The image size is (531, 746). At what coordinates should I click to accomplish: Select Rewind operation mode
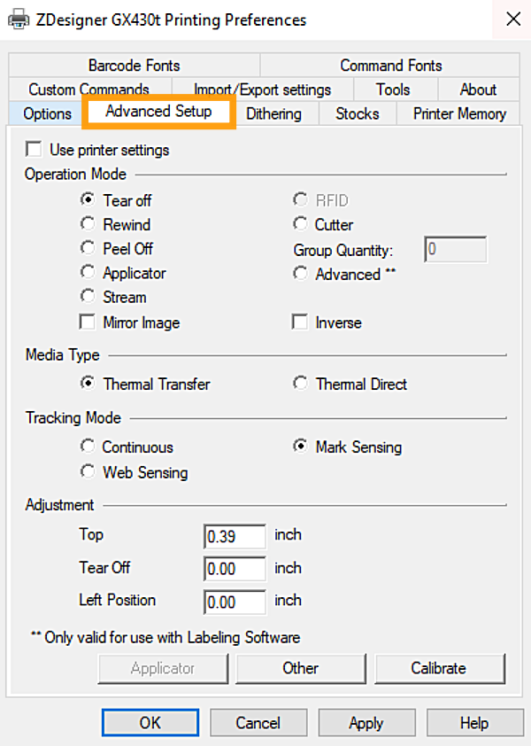(x=88, y=223)
